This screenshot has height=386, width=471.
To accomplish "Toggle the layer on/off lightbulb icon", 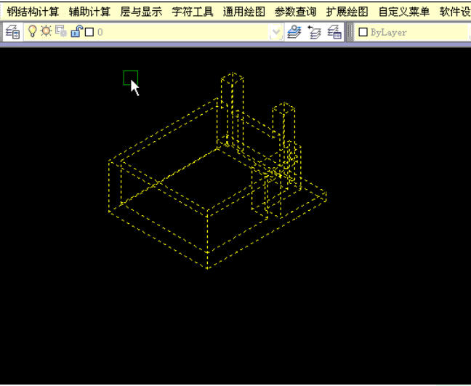I will 32,32.
